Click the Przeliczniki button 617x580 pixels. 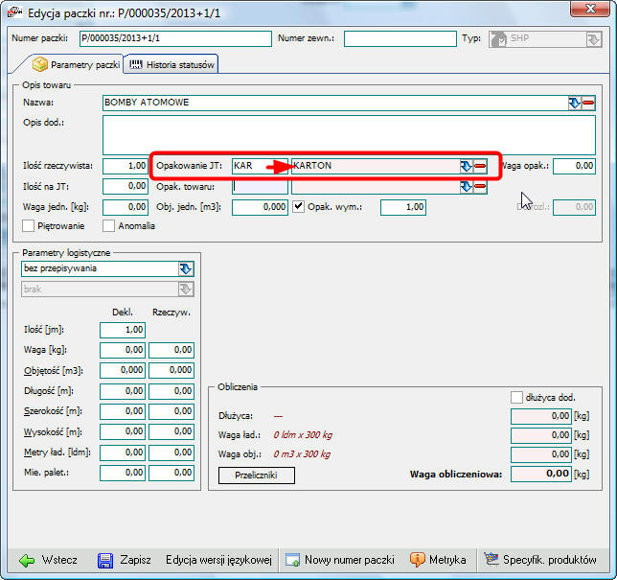[257, 476]
